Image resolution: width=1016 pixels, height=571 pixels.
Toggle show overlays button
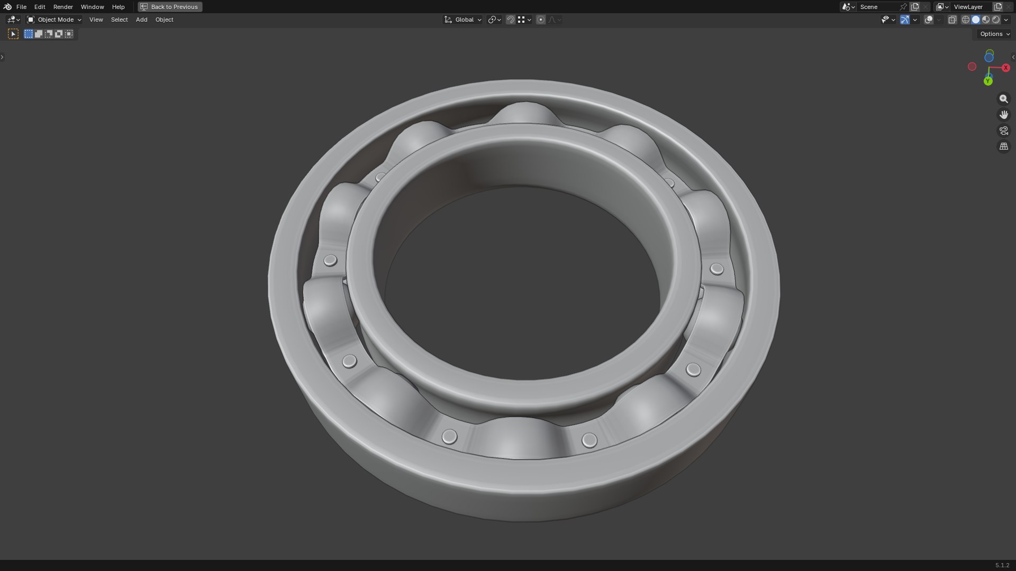point(928,20)
